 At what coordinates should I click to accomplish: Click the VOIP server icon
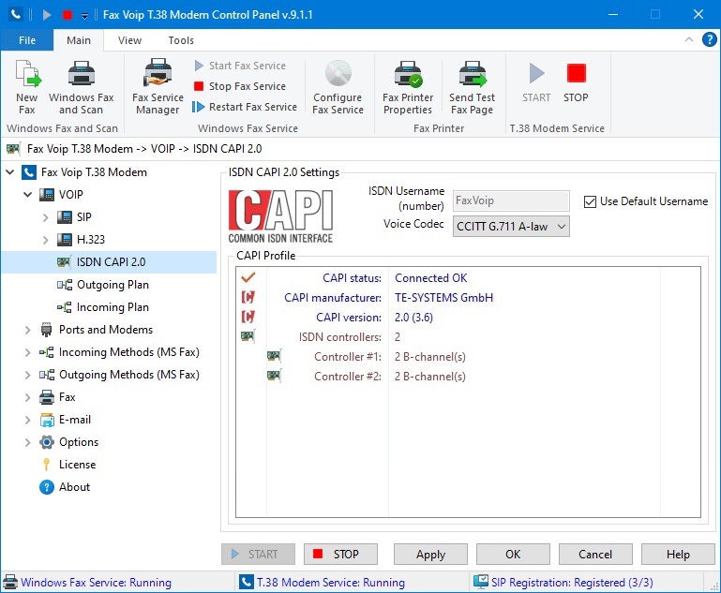coord(47,194)
